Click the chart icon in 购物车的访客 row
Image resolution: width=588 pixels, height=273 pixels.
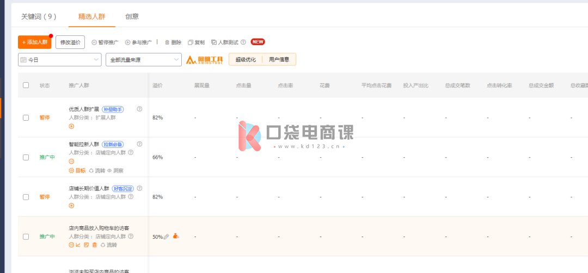click(x=78, y=245)
